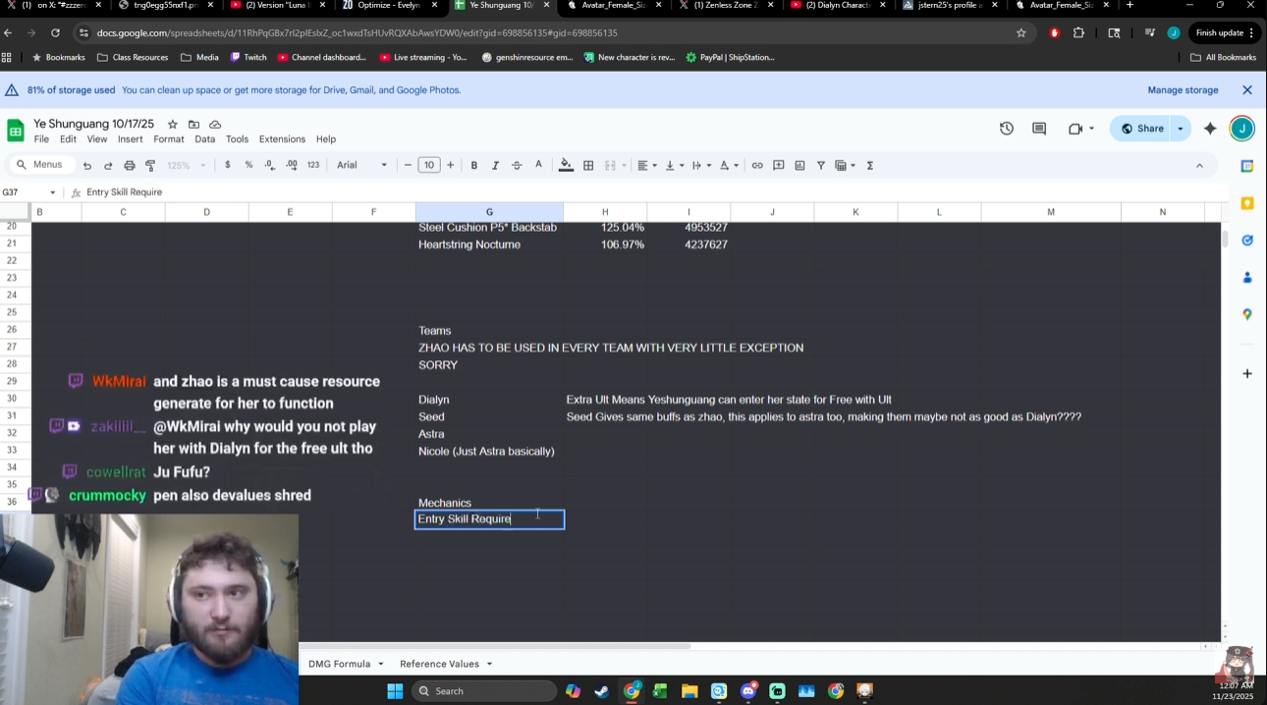Viewport: 1267px width, 705px height.
Task: Insert comment toolbar icon
Action: (x=779, y=165)
